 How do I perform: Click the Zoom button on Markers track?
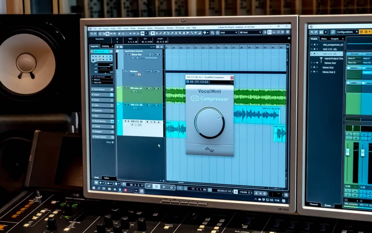pyautogui.click(x=134, y=75)
